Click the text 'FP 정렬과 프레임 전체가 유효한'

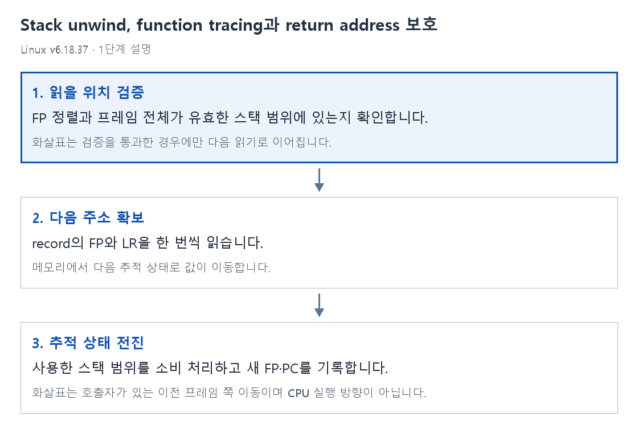[130, 117]
